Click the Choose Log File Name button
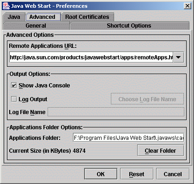The image size is (194, 184). tap(147, 99)
